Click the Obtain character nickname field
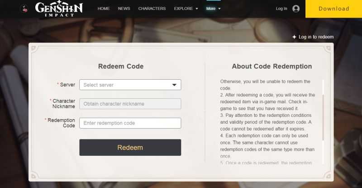 point(130,104)
